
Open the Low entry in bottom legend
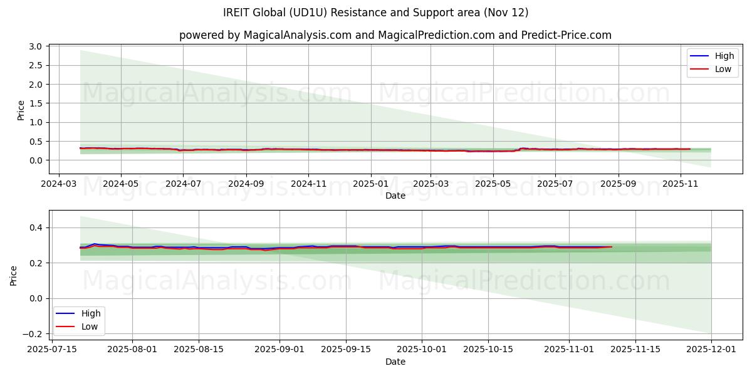(88, 326)
